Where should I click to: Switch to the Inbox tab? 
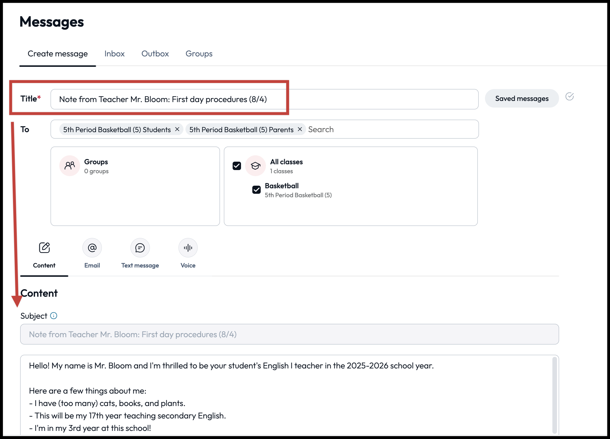114,54
